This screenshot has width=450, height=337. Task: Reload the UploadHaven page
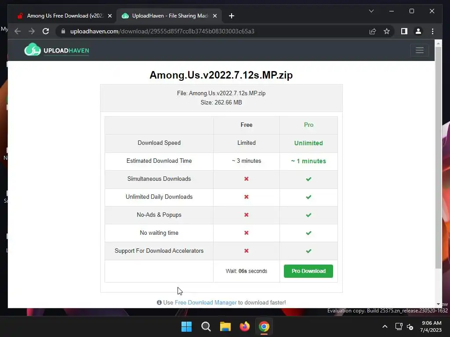(46, 31)
